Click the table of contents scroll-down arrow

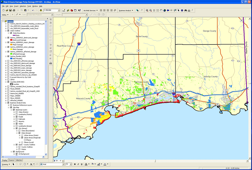tap(46, 154)
